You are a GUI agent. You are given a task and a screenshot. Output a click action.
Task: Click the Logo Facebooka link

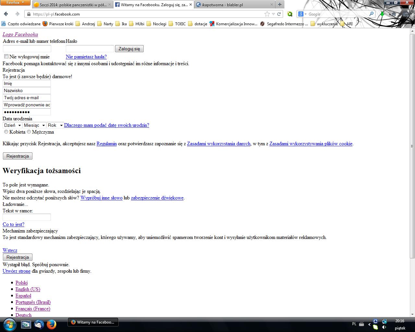click(20, 34)
